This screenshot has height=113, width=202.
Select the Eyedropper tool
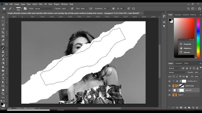[x=3, y=40]
